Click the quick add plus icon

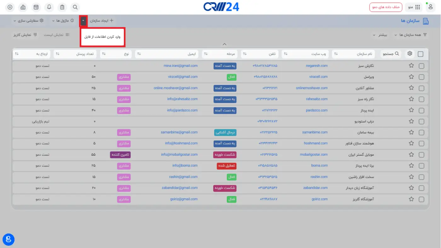click(10, 7)
